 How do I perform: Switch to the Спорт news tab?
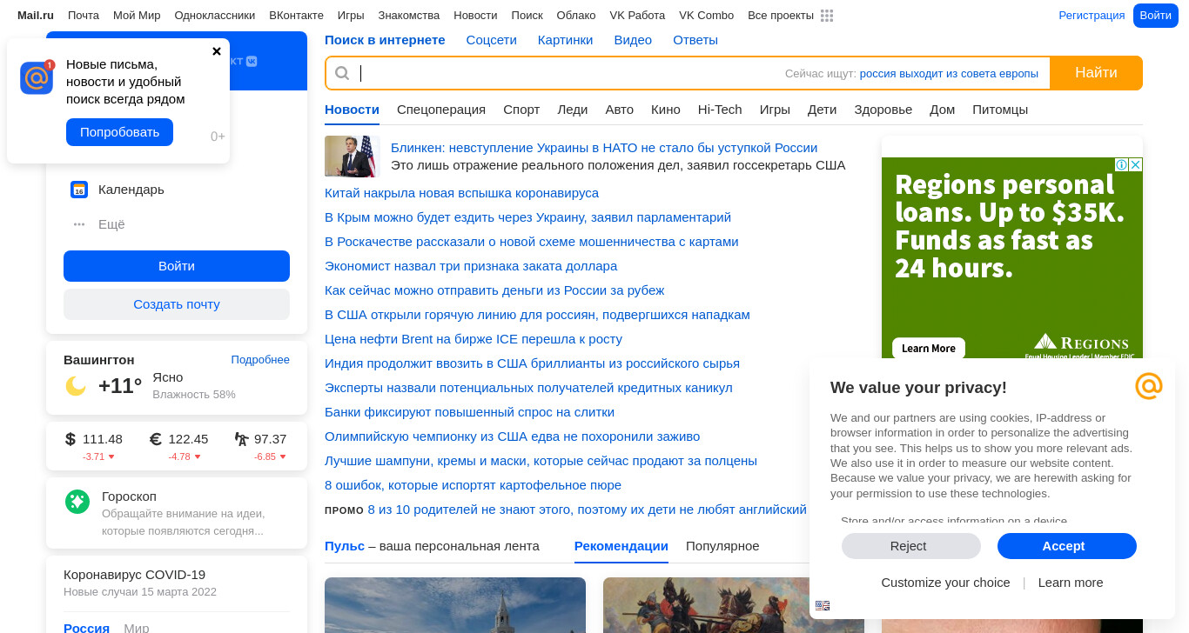coord(521,110)
